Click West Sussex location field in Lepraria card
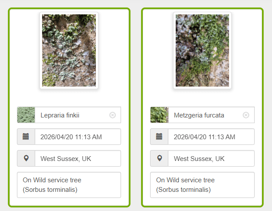 tap(77, 158)
